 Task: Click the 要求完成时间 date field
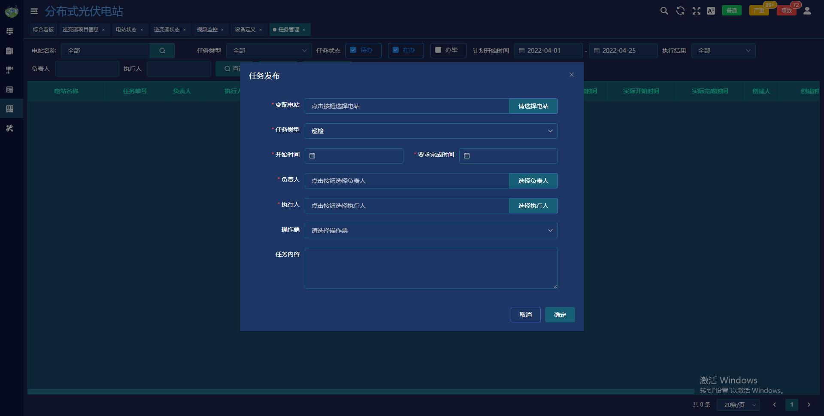(509, 156)
